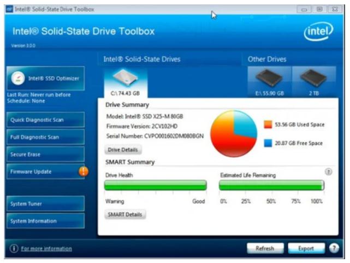This screenshot has width=350, height=263.
Task: Click the Last Run: Never run before text
Action: point(39,94)
